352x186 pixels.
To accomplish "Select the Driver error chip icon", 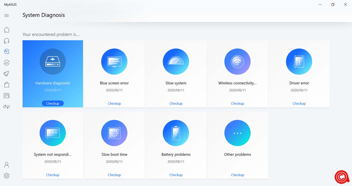I will click(299, 62).
